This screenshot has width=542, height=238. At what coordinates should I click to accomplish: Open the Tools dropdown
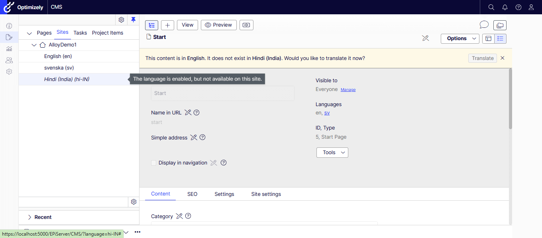point(332,152)
